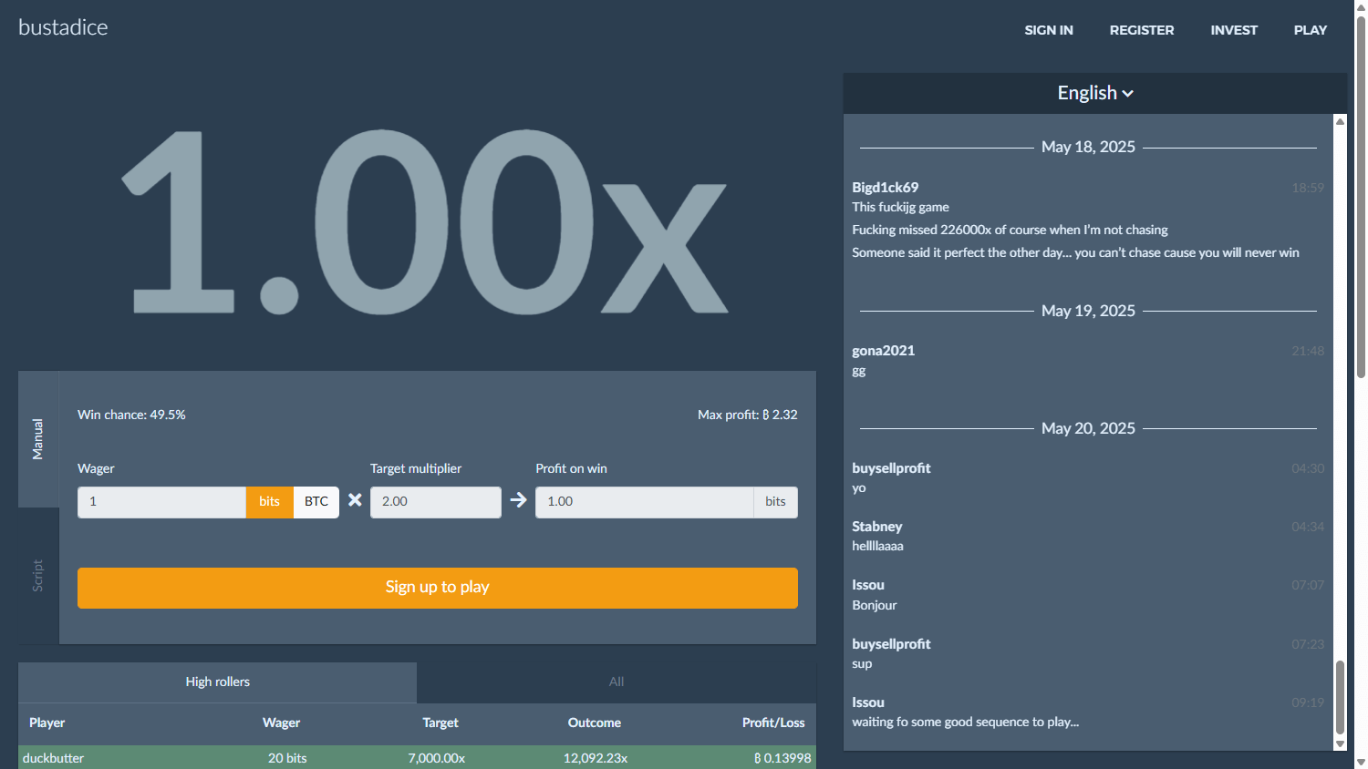Click the chat scrollbar down arrow
Screen dimensions: 1368x769
pos(1340,743)
